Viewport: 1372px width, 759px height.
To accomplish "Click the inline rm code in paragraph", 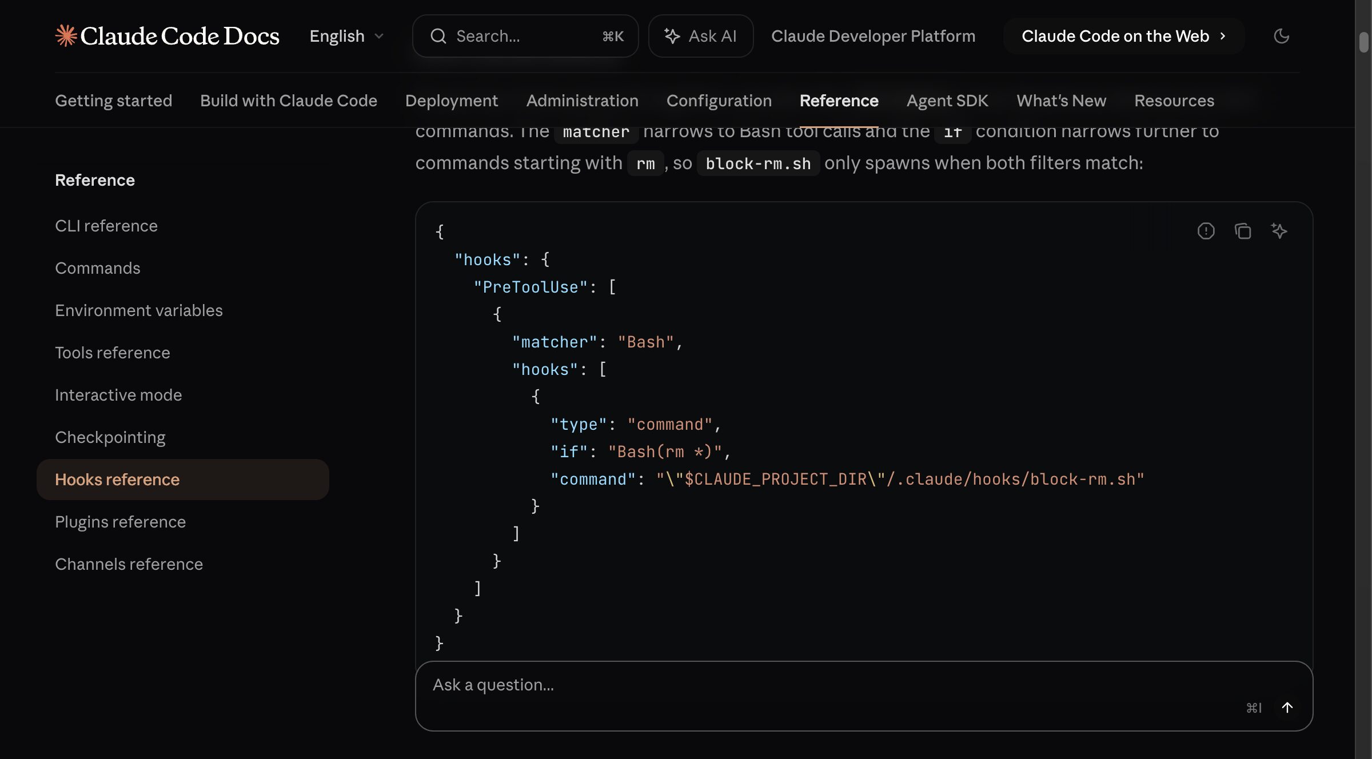I will pyautogui.click(x=645, y=163).
